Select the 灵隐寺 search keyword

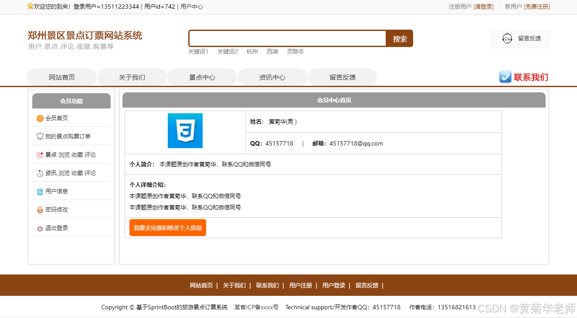coord(295,51)
